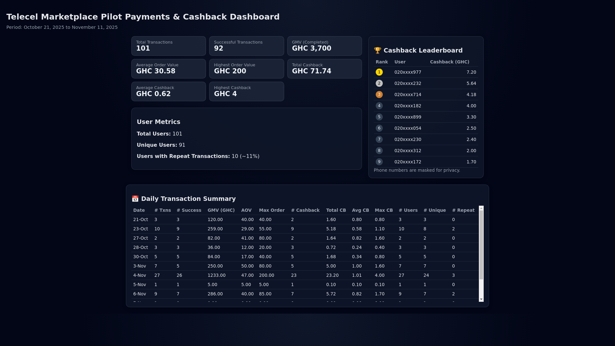Click the GMV (GHC) column header

pyautogui.click(x=221, y=210)
